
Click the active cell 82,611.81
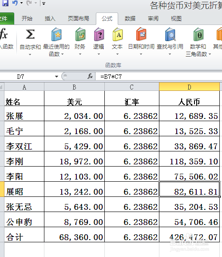point(189,189)
